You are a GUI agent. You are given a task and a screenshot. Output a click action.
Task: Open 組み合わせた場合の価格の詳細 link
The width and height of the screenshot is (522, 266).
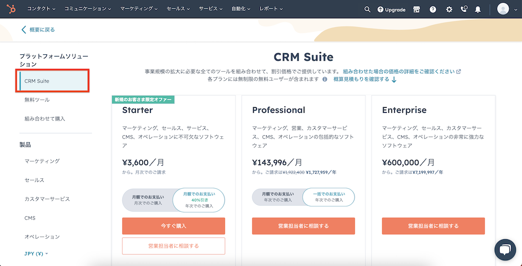point(401,71)
